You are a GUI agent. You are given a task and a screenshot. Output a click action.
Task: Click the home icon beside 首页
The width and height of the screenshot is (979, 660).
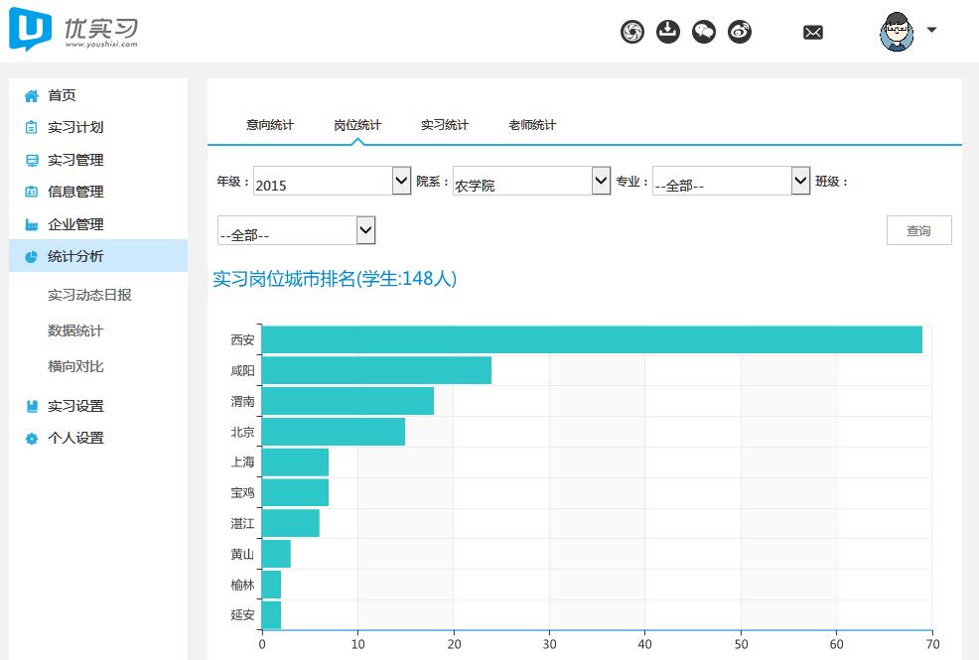[32, 96]
